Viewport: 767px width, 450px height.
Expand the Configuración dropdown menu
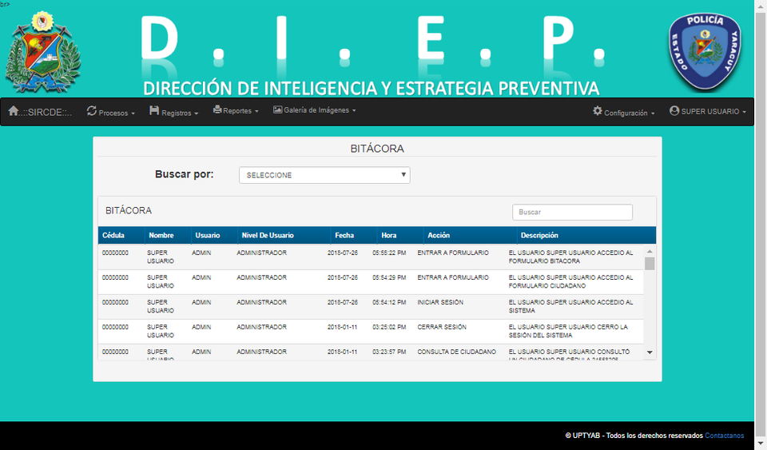(624, 112)
